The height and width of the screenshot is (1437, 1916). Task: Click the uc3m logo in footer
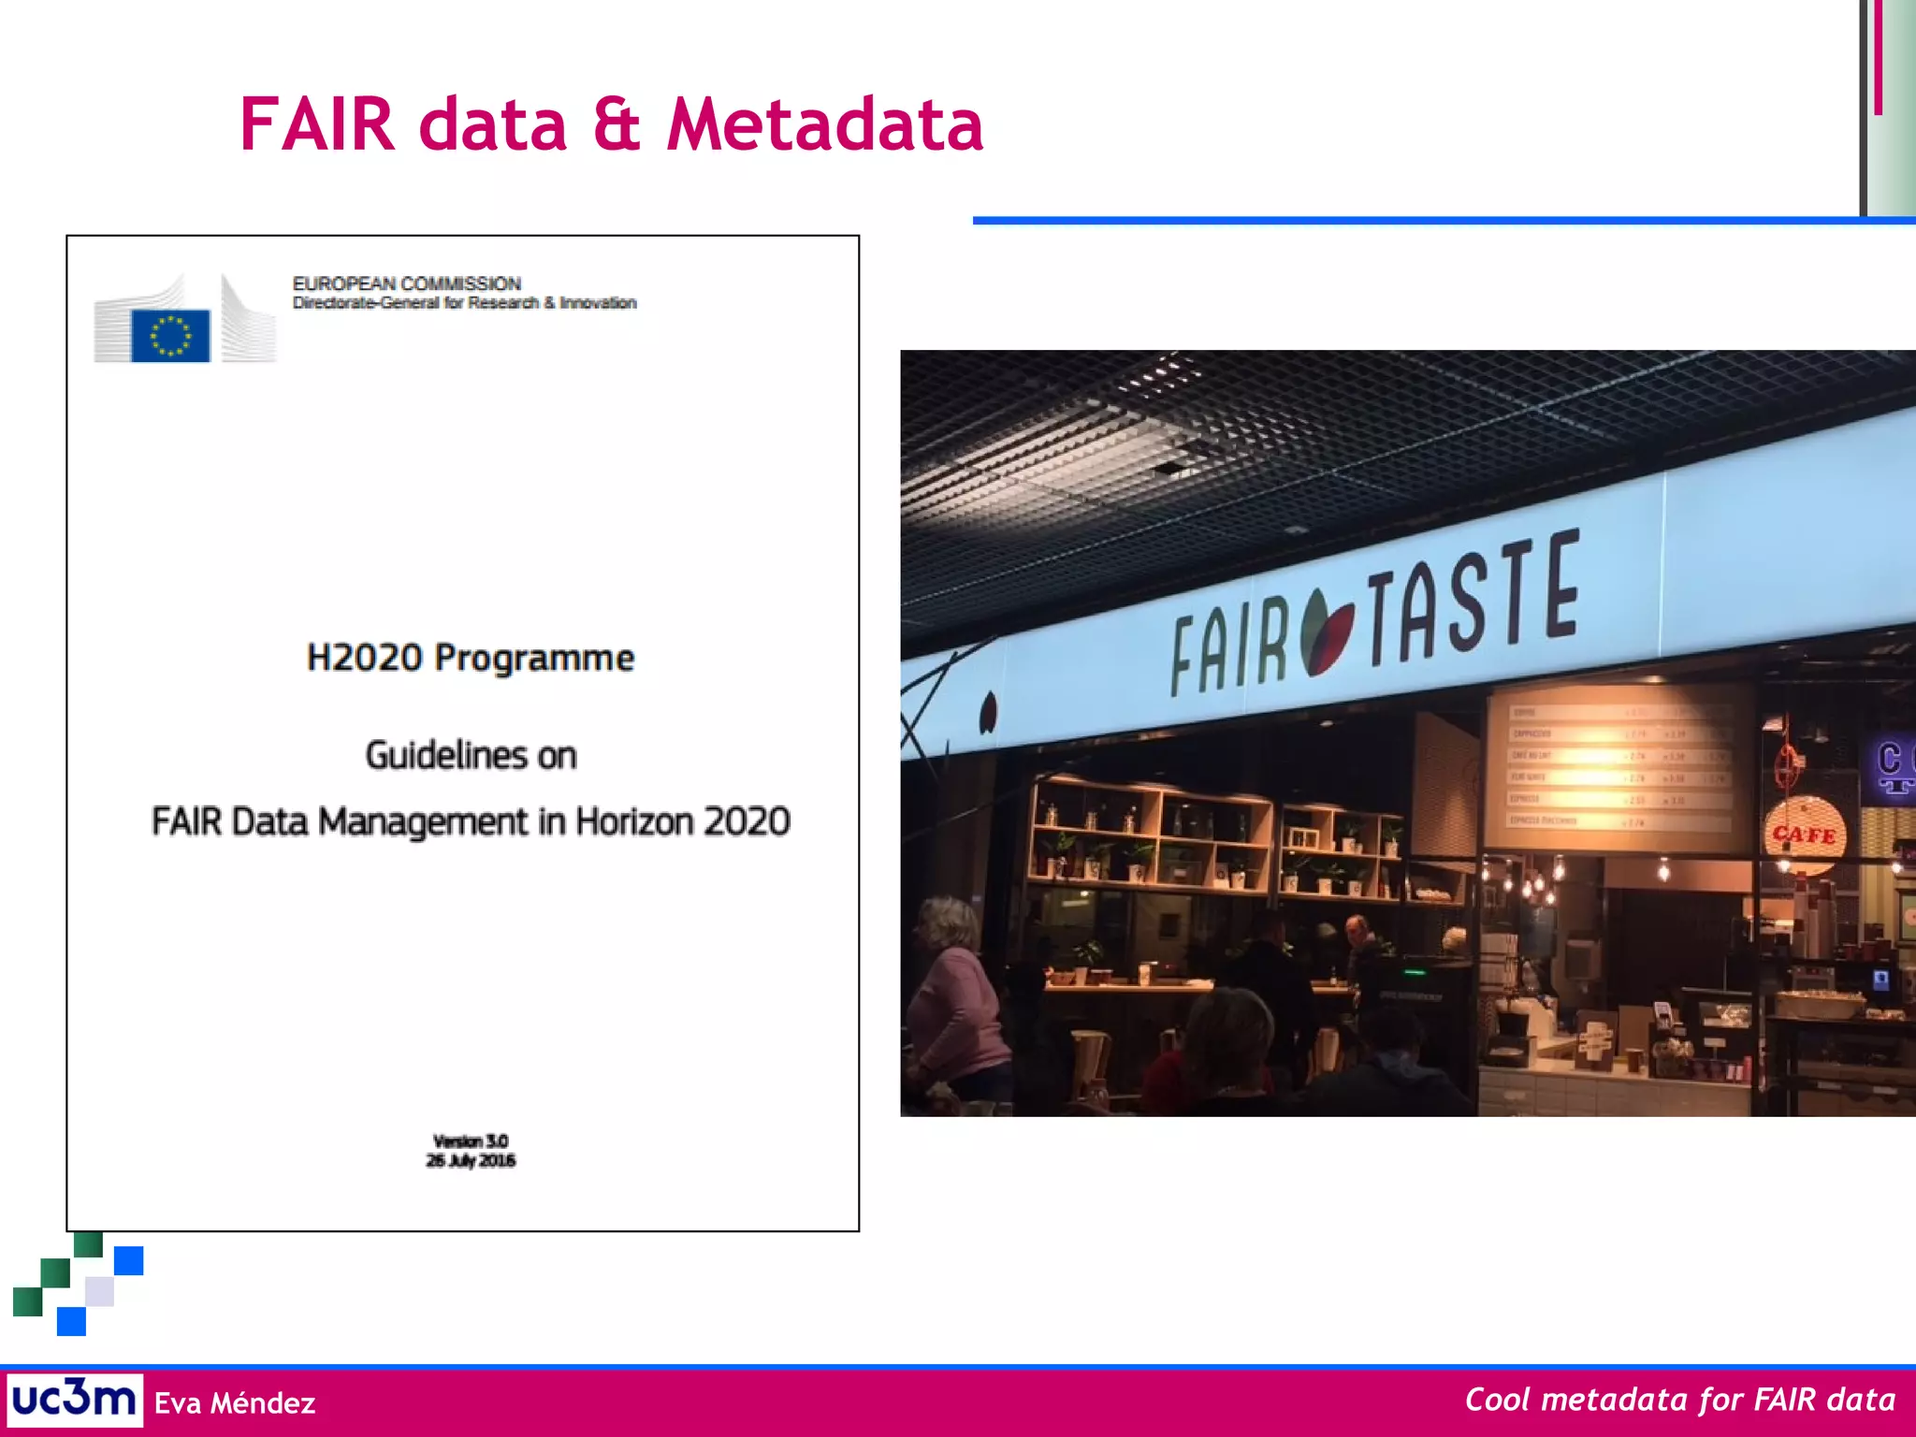[x=75, y=1400]
